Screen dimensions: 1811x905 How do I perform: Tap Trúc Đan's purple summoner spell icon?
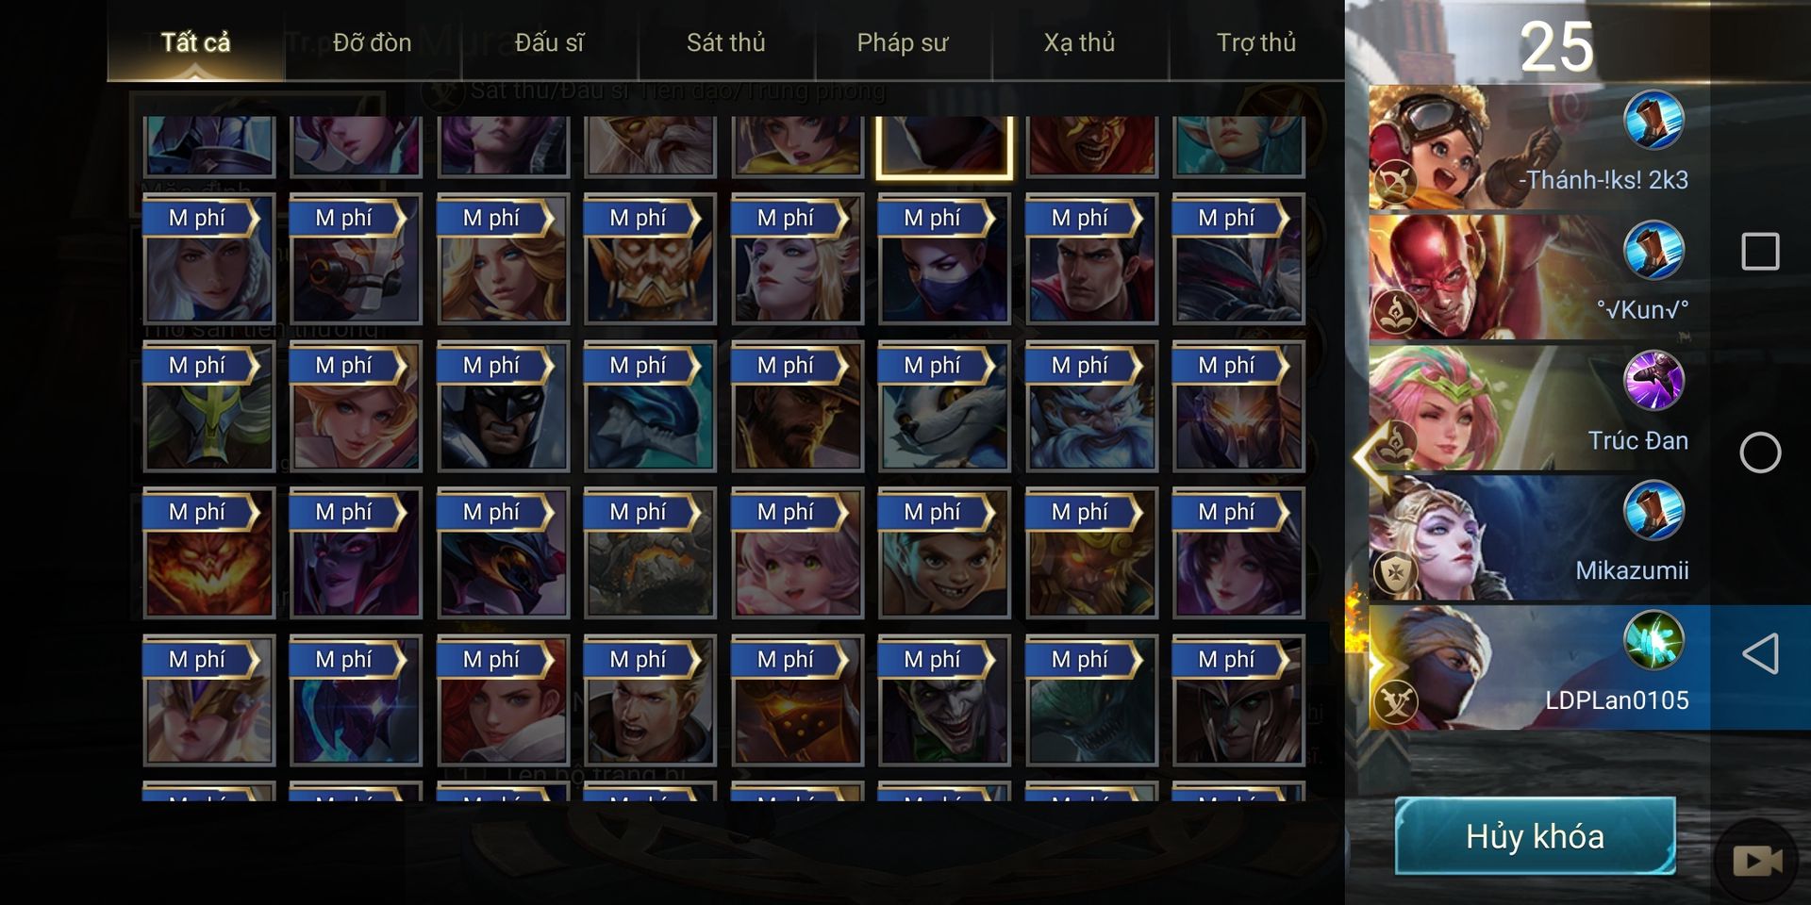1653,380
